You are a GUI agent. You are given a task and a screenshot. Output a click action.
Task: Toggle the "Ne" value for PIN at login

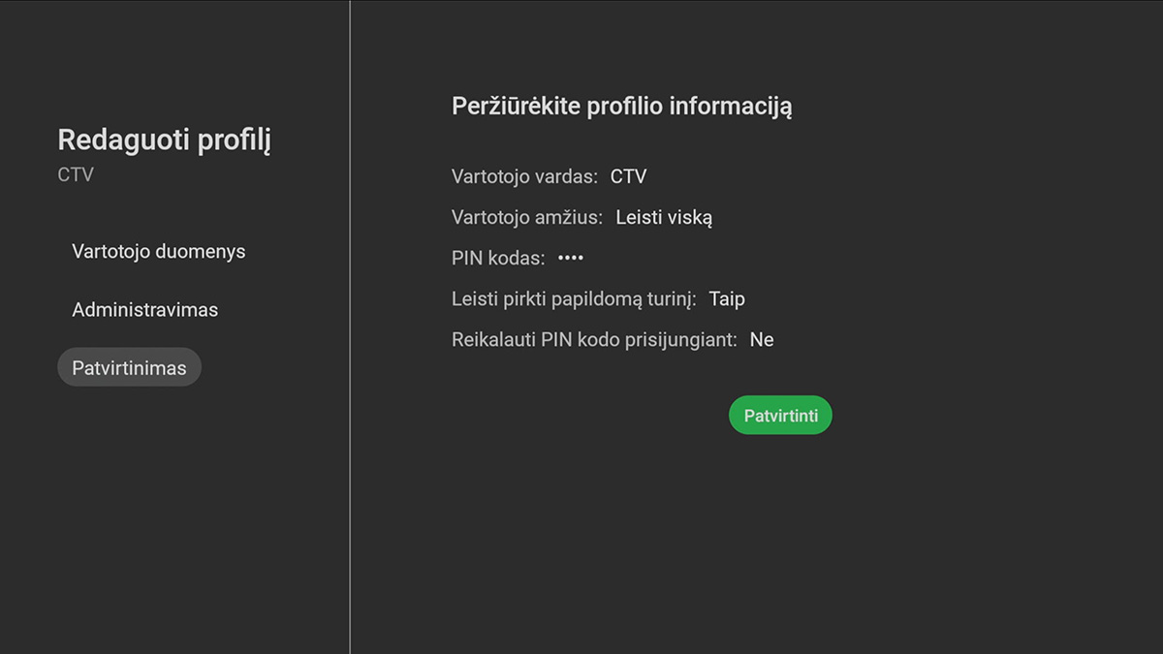pos(762,339)
